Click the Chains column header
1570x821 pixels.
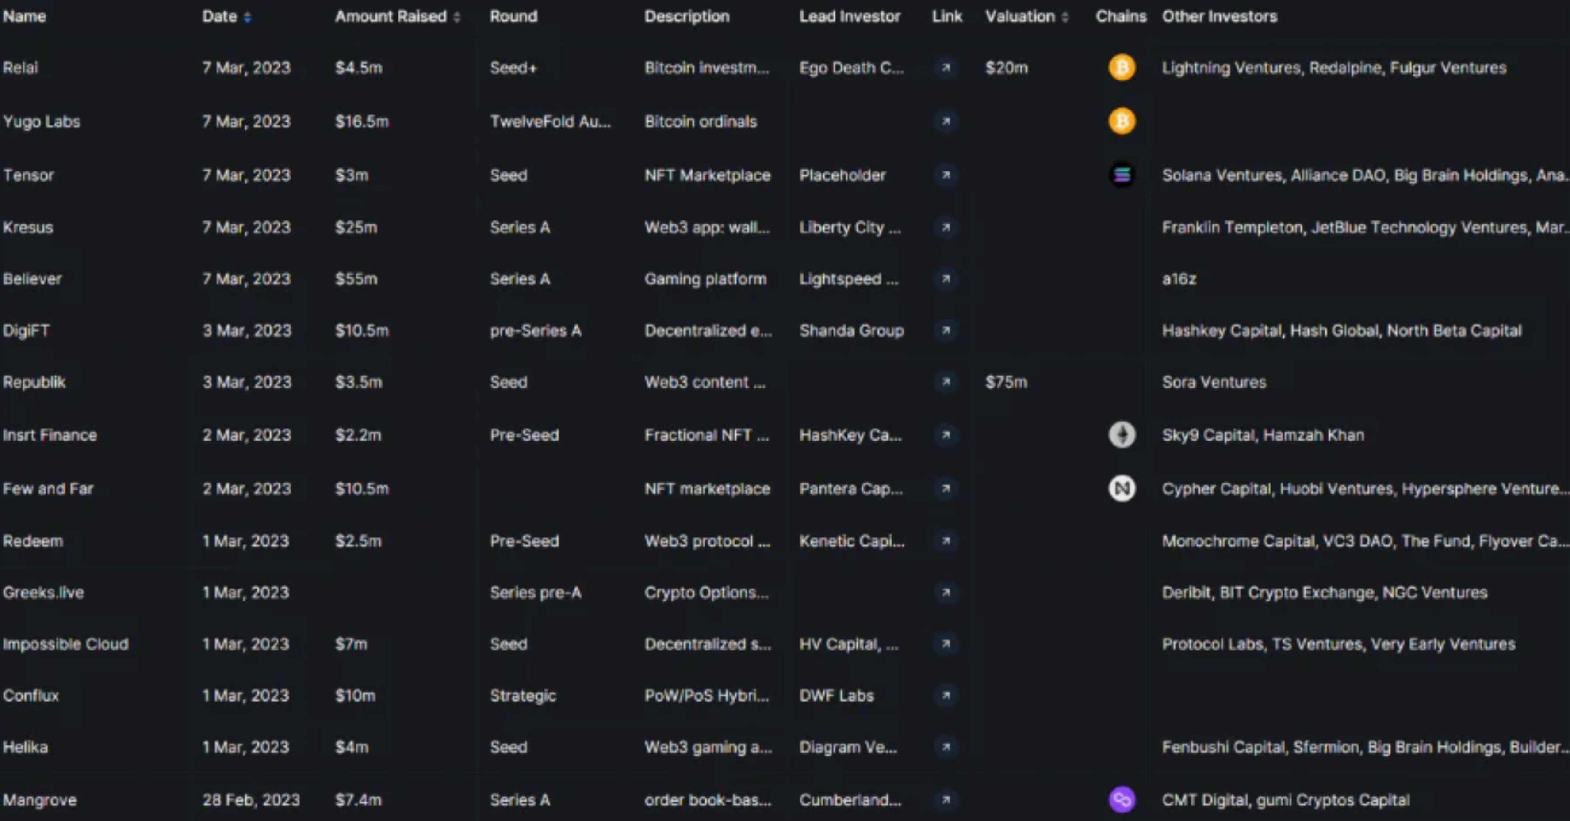click(1121, 16)
